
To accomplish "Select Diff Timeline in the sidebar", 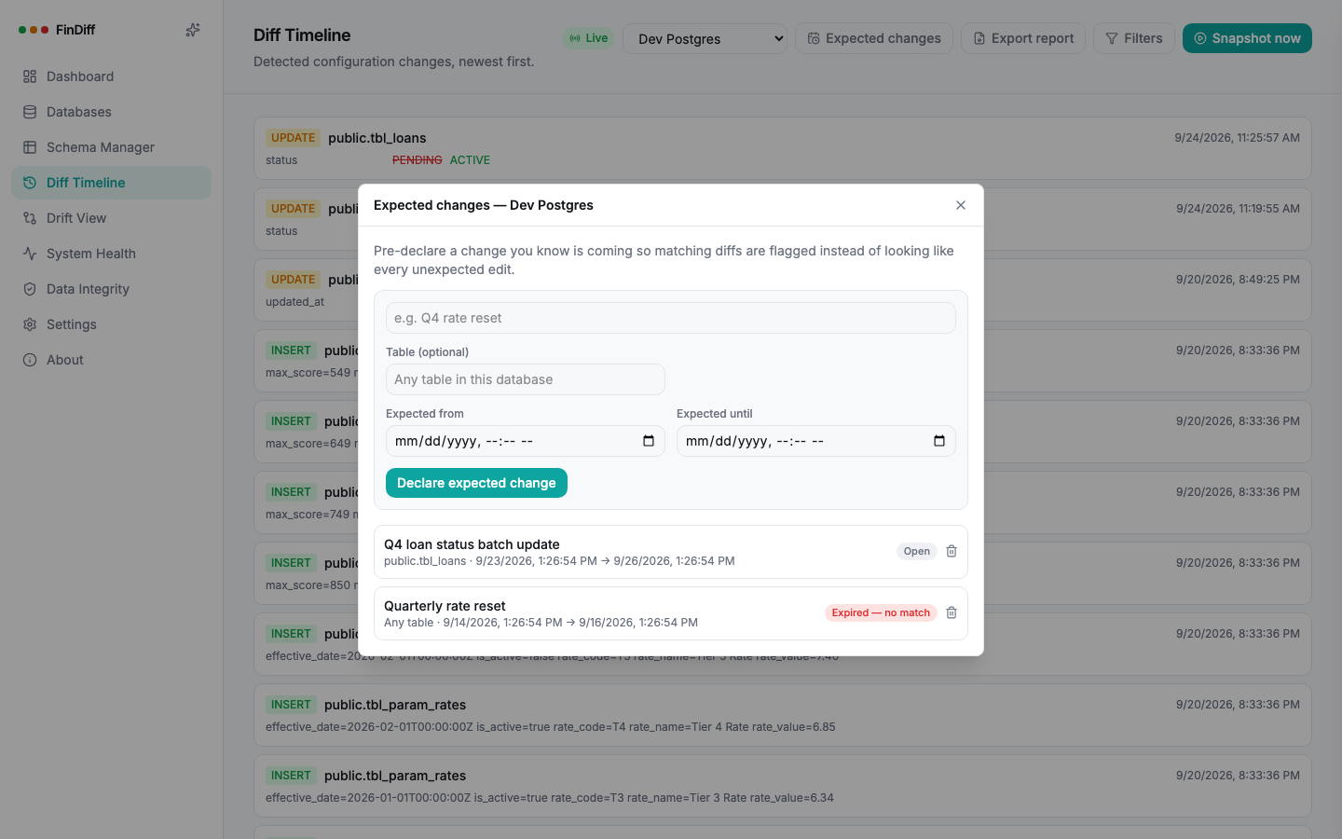I will [x=111, y=183].
